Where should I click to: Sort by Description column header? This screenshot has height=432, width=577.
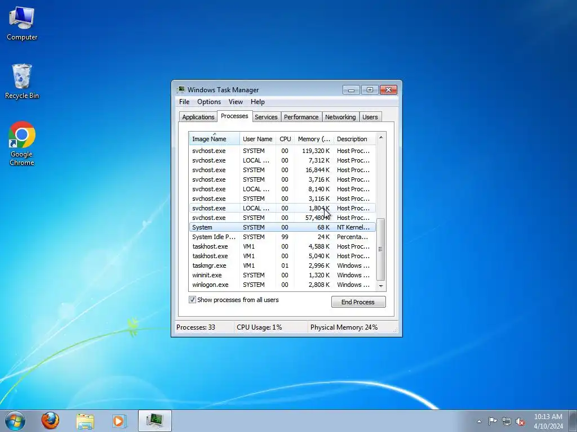(x=354, y=139)
